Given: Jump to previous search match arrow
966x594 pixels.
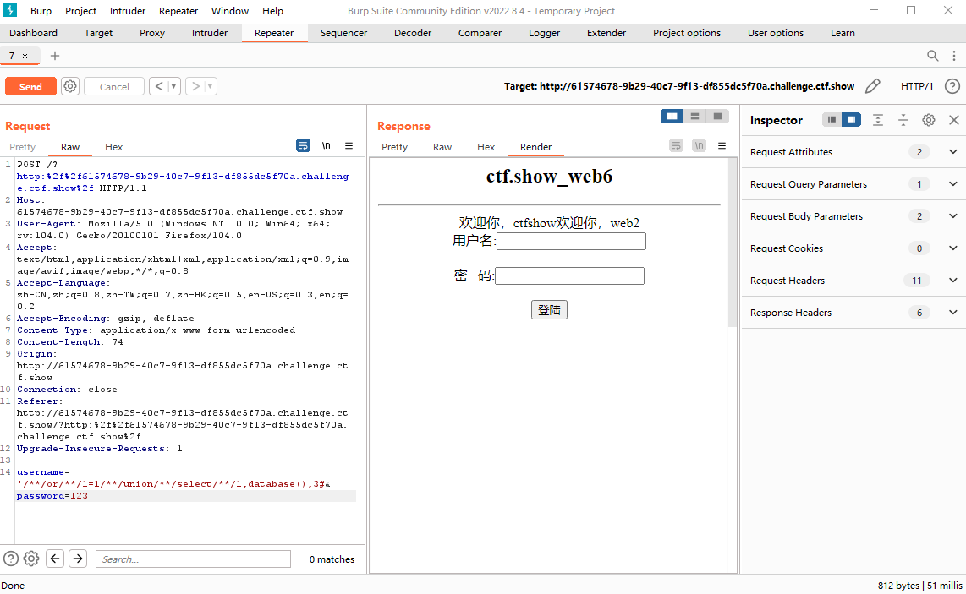Looking at the screenshot, I should pyautogui.click(x=55, y=559).
